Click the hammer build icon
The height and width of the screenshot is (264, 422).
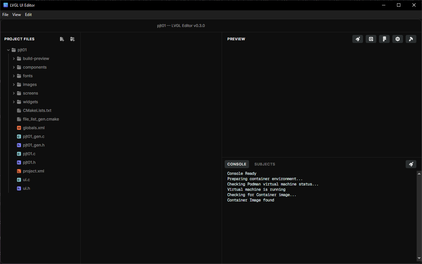click(411, 39)
